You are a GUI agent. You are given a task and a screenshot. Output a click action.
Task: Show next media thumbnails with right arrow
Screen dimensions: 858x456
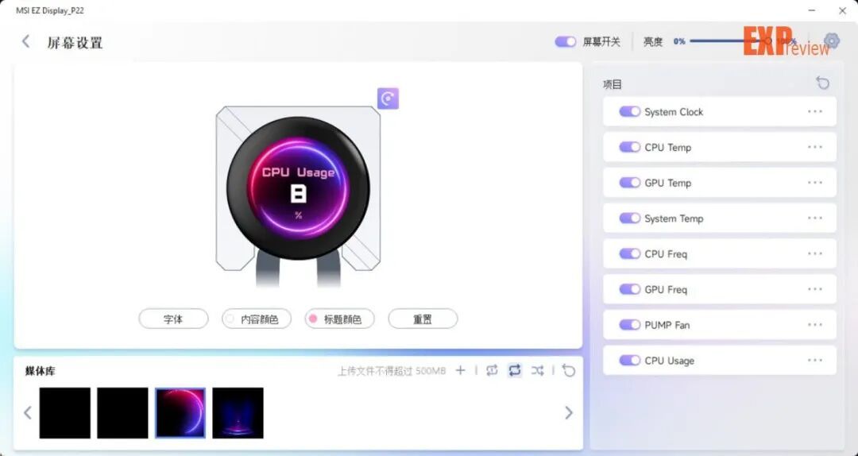pos(569,413)
